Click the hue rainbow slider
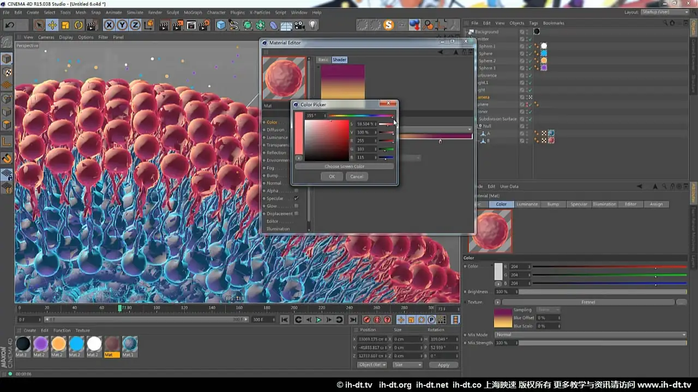The width and height of the screenshot is (698, 392). pyautogui.click(x=360, y=115)
